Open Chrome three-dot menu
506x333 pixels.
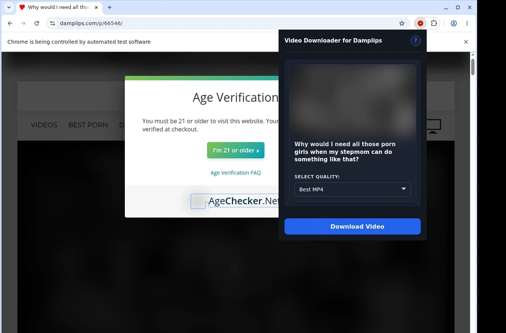(467, 24)
